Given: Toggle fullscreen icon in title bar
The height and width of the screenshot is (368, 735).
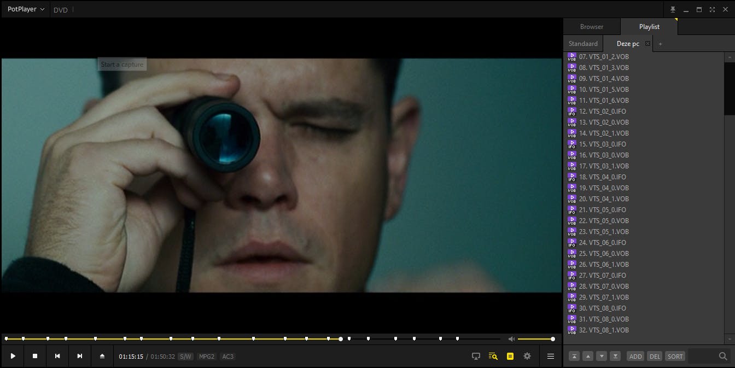Looking at the screenshot, I should 712,9.
